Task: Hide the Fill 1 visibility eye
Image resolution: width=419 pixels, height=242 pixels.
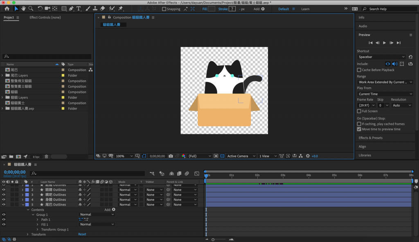Action: (x=4, y=224)
